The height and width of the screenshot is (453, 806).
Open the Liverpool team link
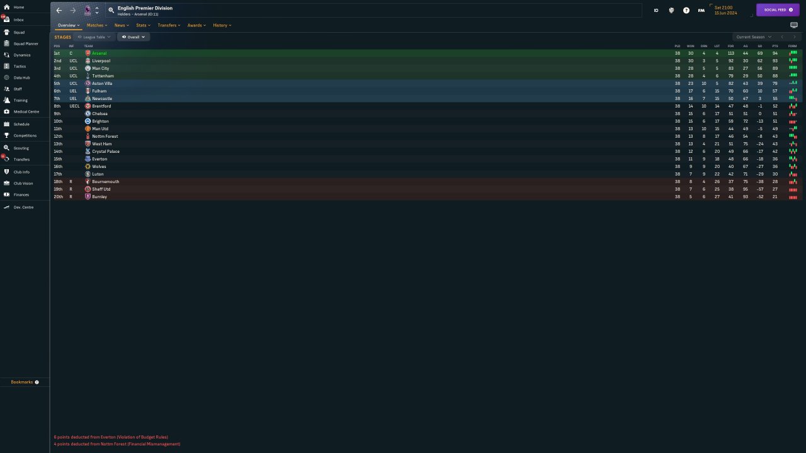101,61
